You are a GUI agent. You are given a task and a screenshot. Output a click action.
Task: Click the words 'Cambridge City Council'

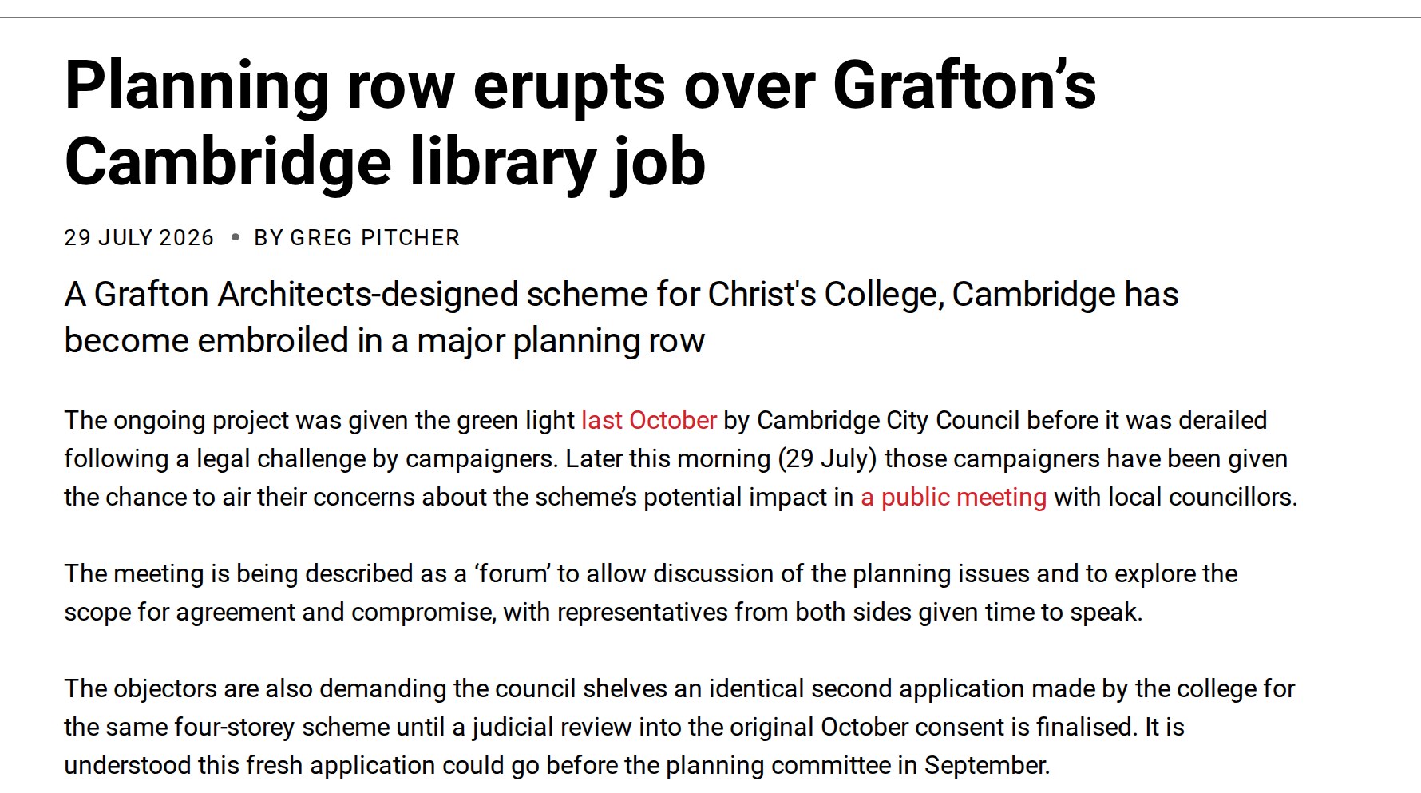(889, 420)
